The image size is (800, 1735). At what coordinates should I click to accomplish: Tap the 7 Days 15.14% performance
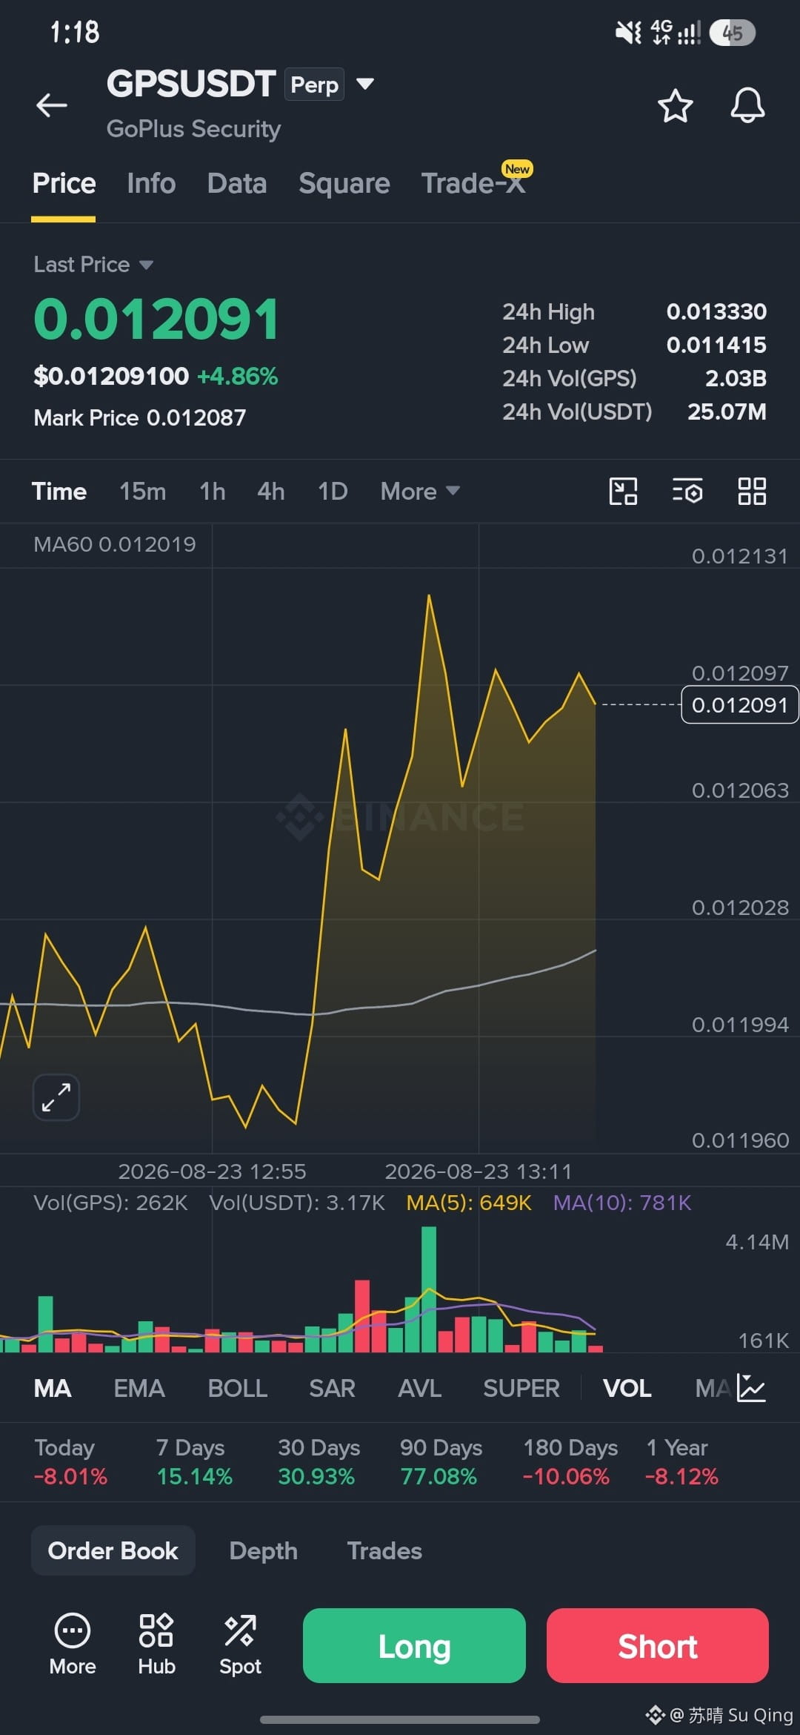194,1461
